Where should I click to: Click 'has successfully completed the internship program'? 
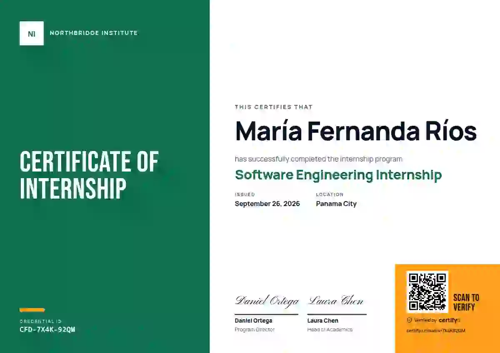tap(319, 159)
